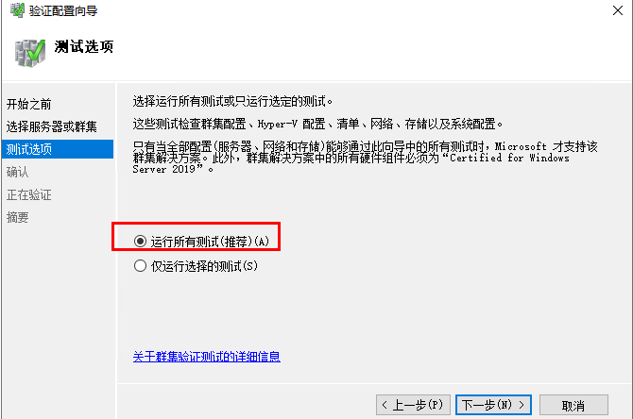Screen dimensions: 633x419
Task: Click 取消 cancel button
Action: (573, 405)
